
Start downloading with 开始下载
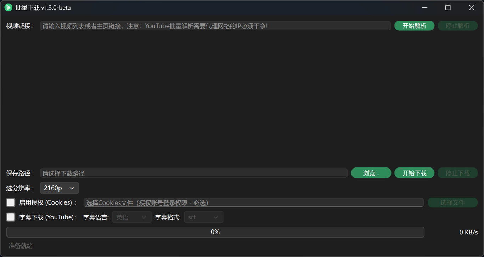(414, 173)
